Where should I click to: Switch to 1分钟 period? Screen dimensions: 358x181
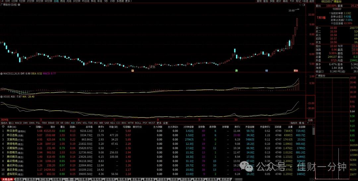[x=14, y=1]
